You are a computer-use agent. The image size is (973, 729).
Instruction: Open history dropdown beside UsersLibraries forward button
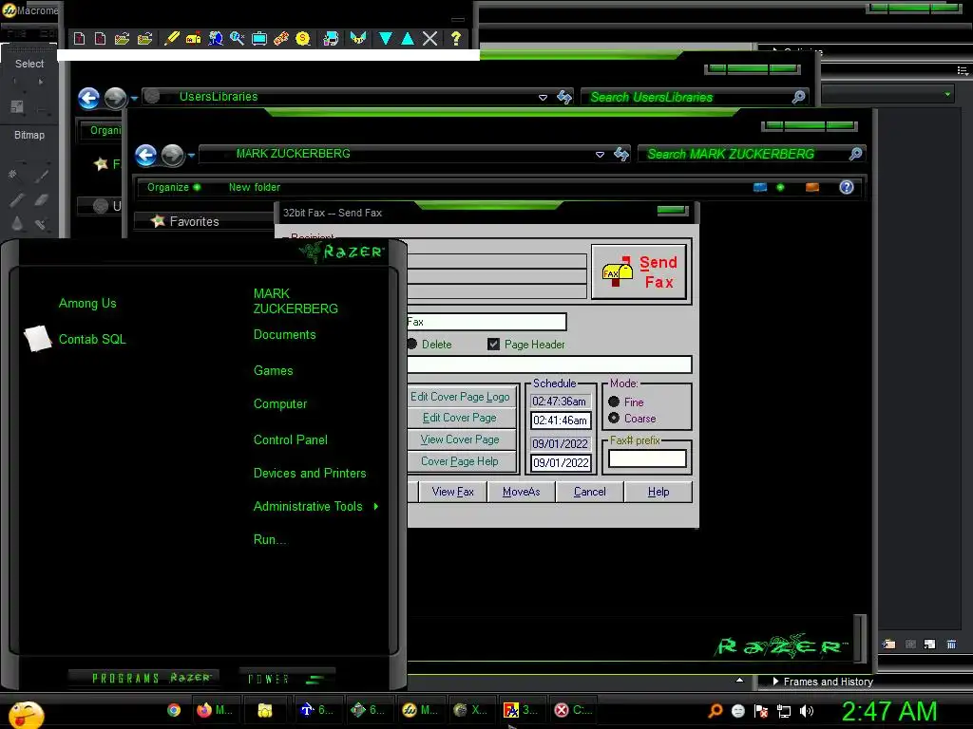(134, 99)
